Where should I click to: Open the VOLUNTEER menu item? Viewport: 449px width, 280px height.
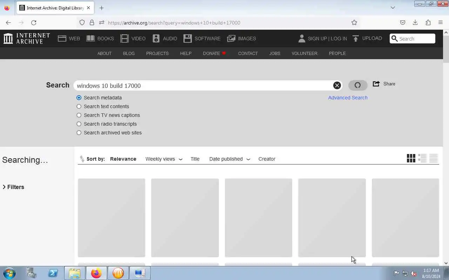pos(304,53)
